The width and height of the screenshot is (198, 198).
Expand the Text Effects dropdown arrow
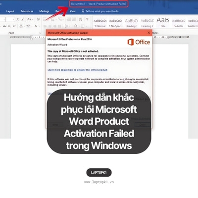[x=24, y=26]
